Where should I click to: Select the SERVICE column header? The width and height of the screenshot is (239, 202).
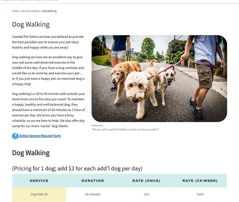coord(39,181)
